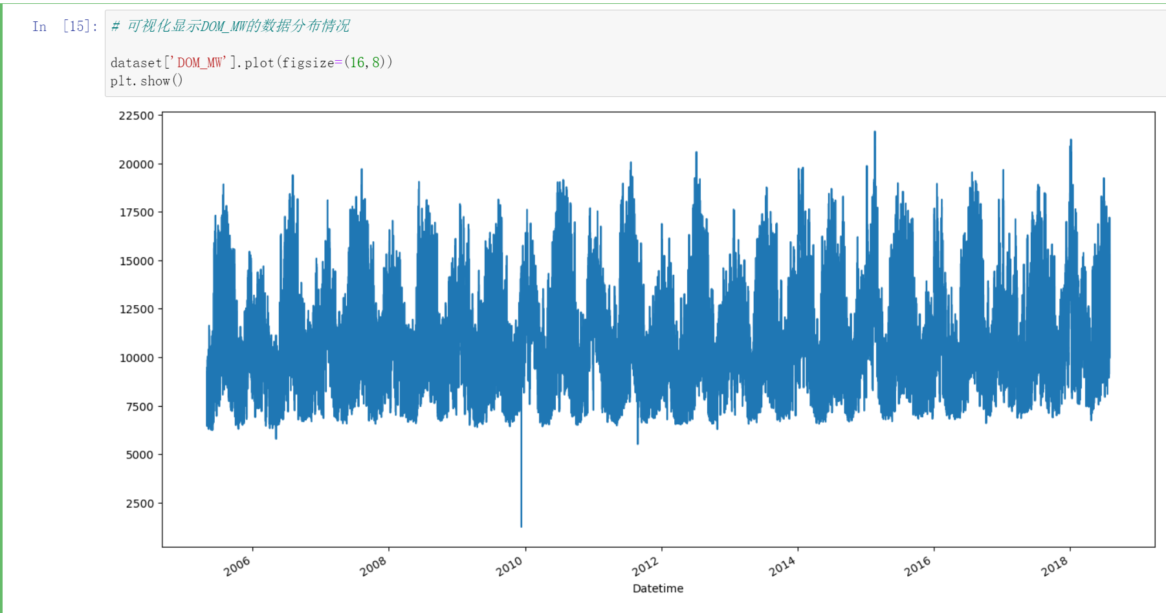Click the 5000 y-axis tick label
This screenshot has width=1166, height=613.
pos(140,455)
